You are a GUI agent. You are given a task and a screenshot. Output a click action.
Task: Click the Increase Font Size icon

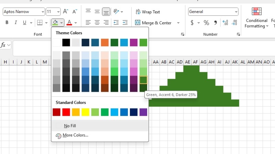65,12
